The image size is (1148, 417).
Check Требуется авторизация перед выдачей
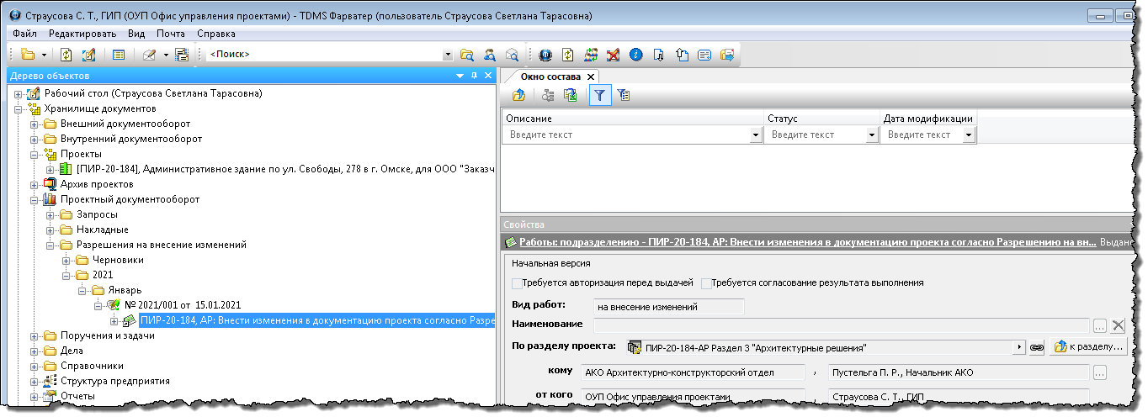517,283
